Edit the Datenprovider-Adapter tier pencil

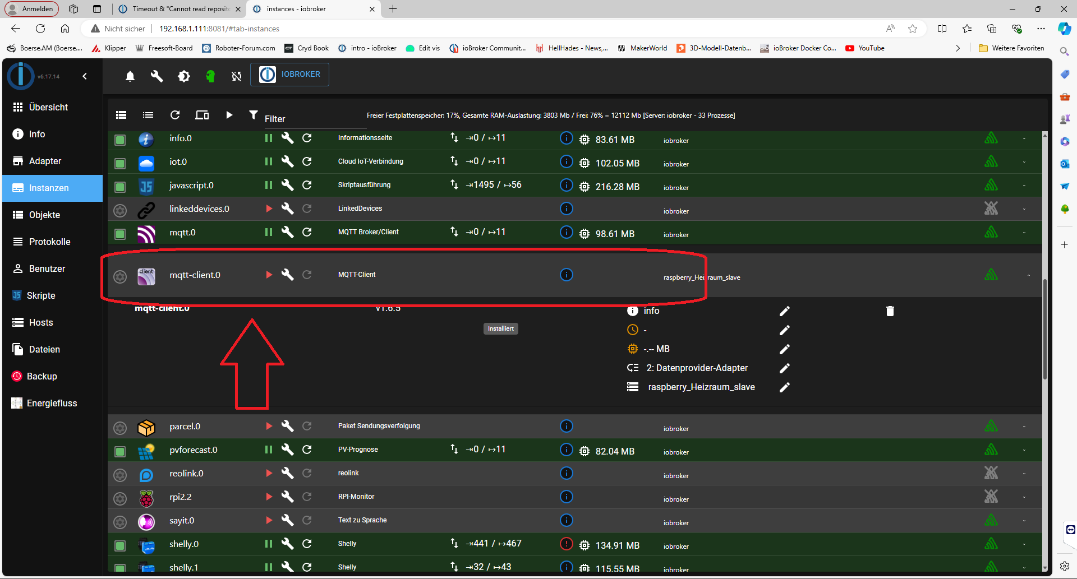point(785,368)
